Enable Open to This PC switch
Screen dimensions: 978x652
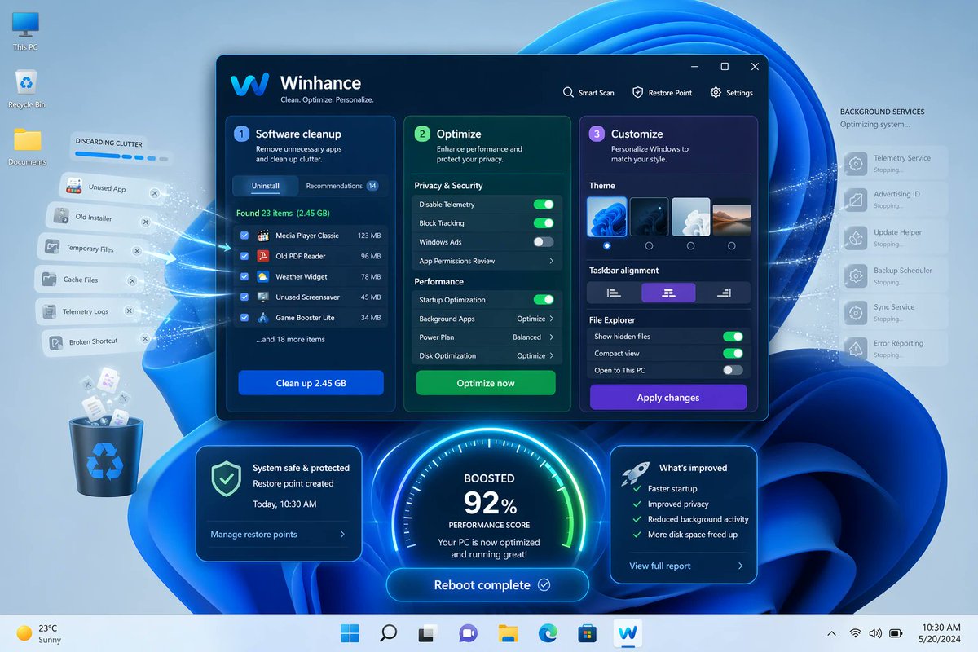[733, 371]
